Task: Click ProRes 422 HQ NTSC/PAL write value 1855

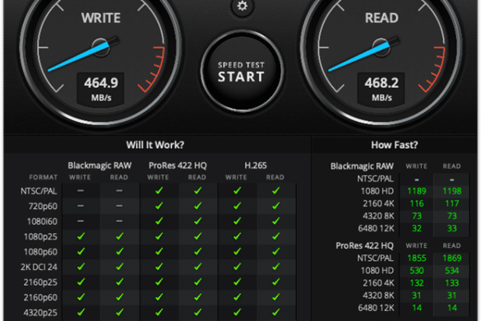Action: (x=417, y=258)
